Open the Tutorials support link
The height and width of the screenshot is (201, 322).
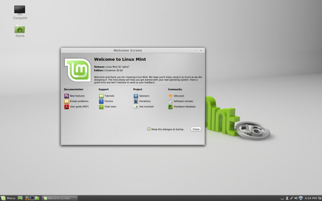(109, 96)
